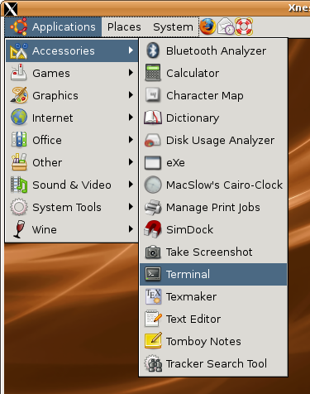Click the Terminal monitor icon
This screenshot has width=310, height=394.
tap(153, 274)
